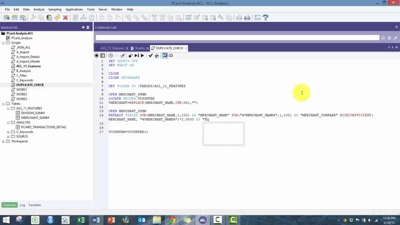Close the Command Line panel
The image size is (400, 225).
396,27
